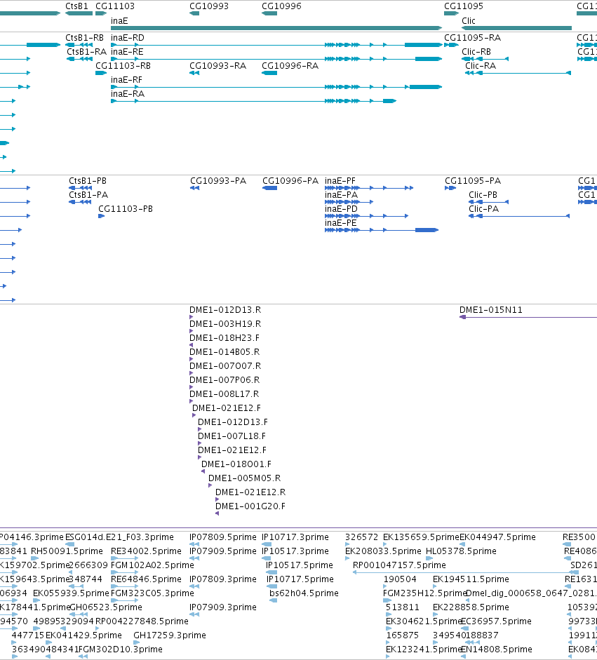Select transcript inaE-RD
Viewport: 597px width, 660px height.
[276, 45]
